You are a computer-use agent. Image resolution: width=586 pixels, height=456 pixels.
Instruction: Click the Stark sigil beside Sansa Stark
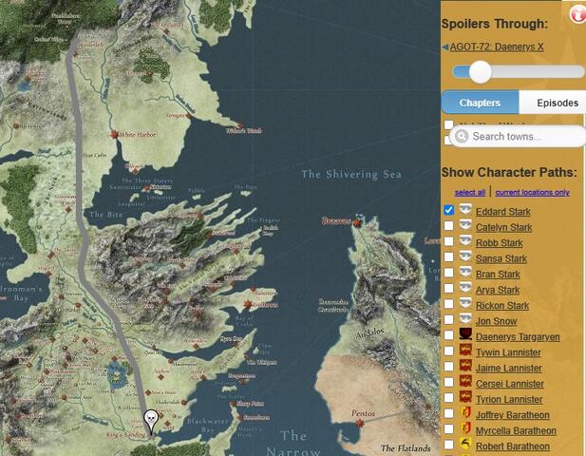[465, 257]
